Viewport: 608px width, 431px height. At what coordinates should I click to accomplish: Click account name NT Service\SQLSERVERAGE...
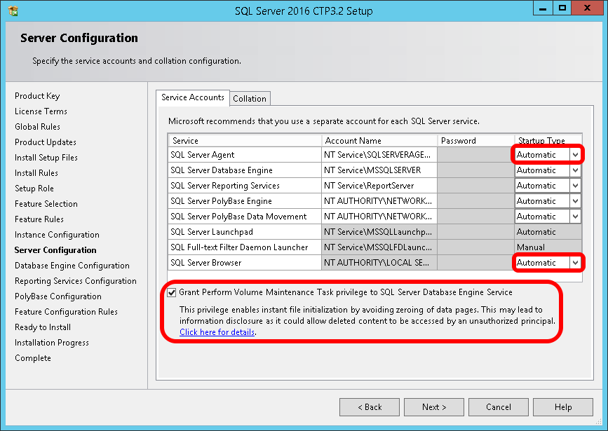coord(379,155)
